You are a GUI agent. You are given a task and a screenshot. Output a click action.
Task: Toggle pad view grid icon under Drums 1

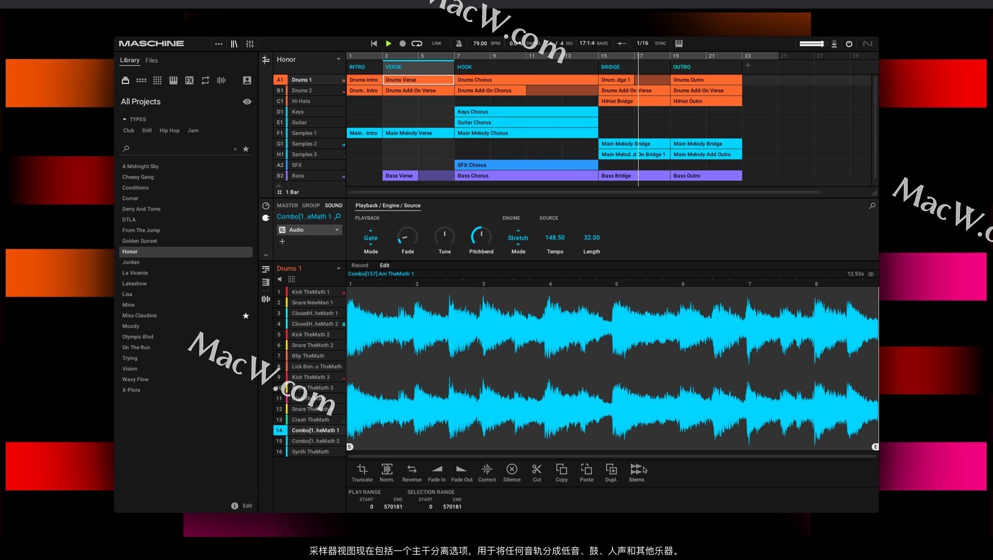[292, 279]
